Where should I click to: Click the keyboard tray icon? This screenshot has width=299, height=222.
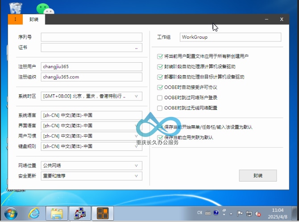tap(208, 213)
